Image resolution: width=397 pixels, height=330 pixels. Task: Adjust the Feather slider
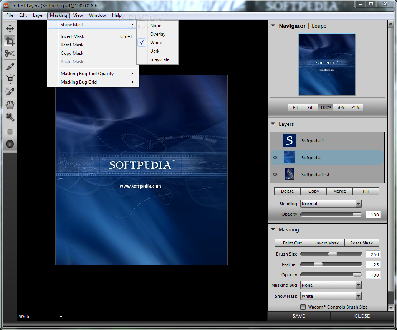(x=331, y=264)
